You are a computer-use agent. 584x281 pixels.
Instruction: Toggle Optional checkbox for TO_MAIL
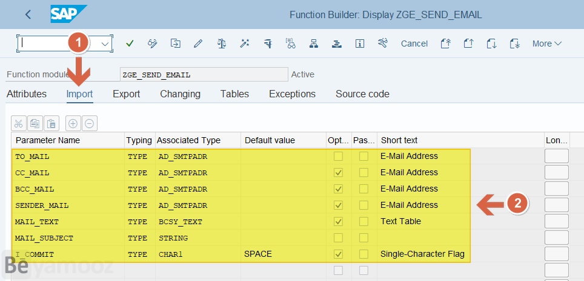[x=338, y=157]
